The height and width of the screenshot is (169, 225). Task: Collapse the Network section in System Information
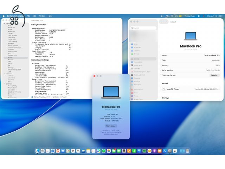[x=5, y=74]
